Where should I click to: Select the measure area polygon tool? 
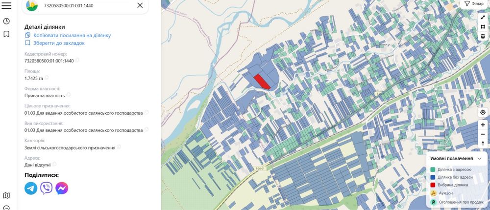pyautogui.click(x=483, y=27)
